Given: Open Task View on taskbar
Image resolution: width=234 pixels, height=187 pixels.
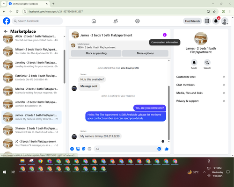Looking at the screenshot, I should tap(13, 172).
